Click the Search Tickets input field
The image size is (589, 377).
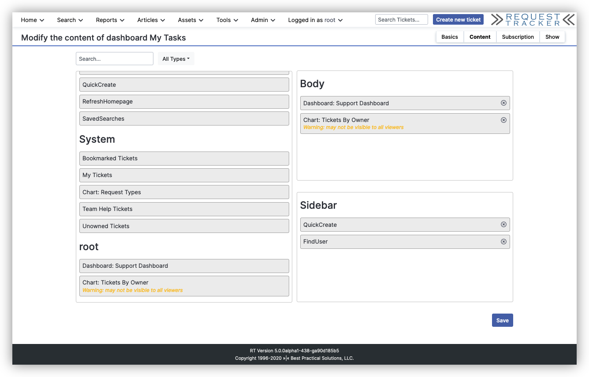pyautogui.click(x=401, y=19)
